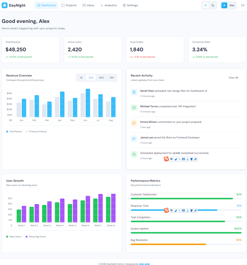Switch to dark mode with moon icon
The image size is (247, 265).
tap(213, 5)
